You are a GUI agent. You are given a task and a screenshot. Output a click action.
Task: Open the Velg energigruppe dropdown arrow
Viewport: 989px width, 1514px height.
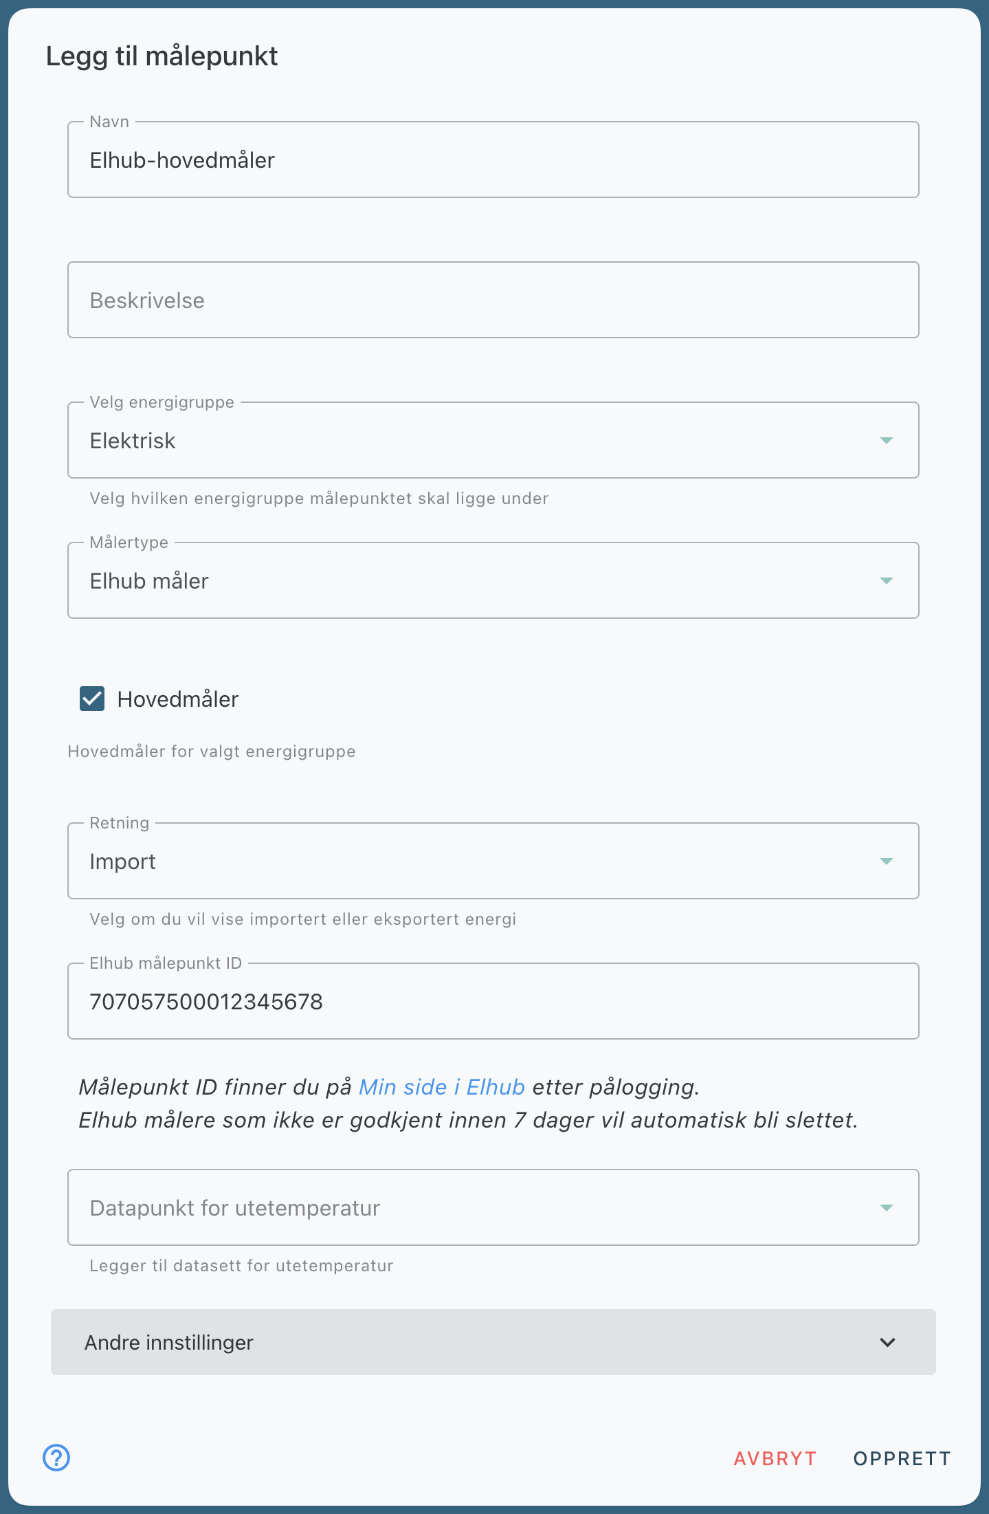pos(887,440)
